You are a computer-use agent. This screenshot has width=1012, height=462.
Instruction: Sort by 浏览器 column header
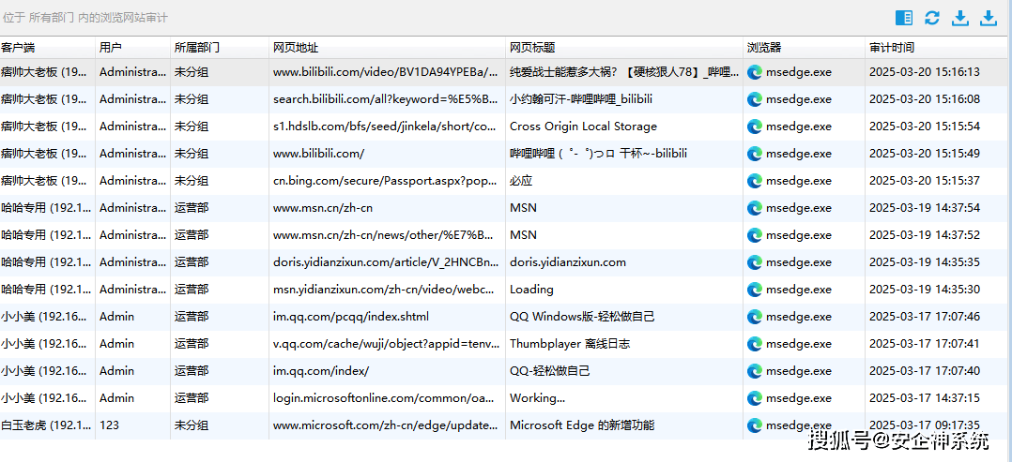804,48
